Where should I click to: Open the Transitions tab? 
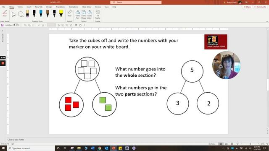point(61,7)
